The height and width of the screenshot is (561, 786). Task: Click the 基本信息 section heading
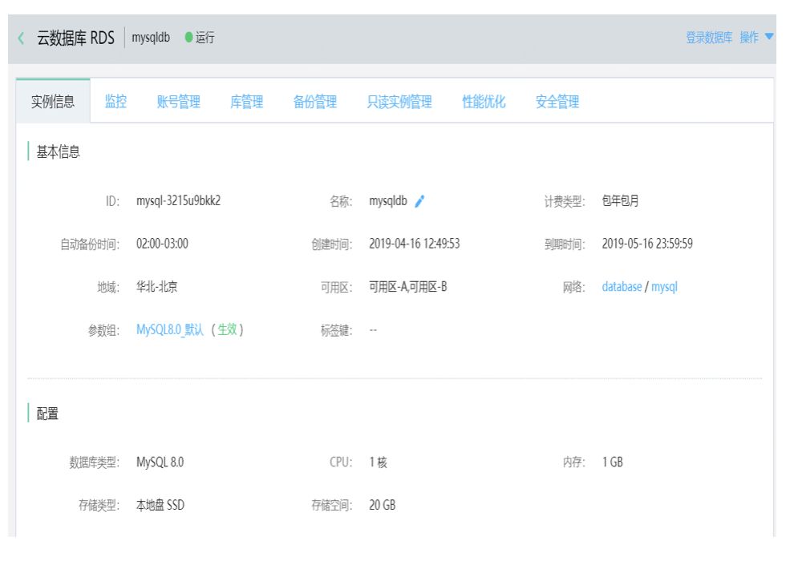tap(58, 151)
